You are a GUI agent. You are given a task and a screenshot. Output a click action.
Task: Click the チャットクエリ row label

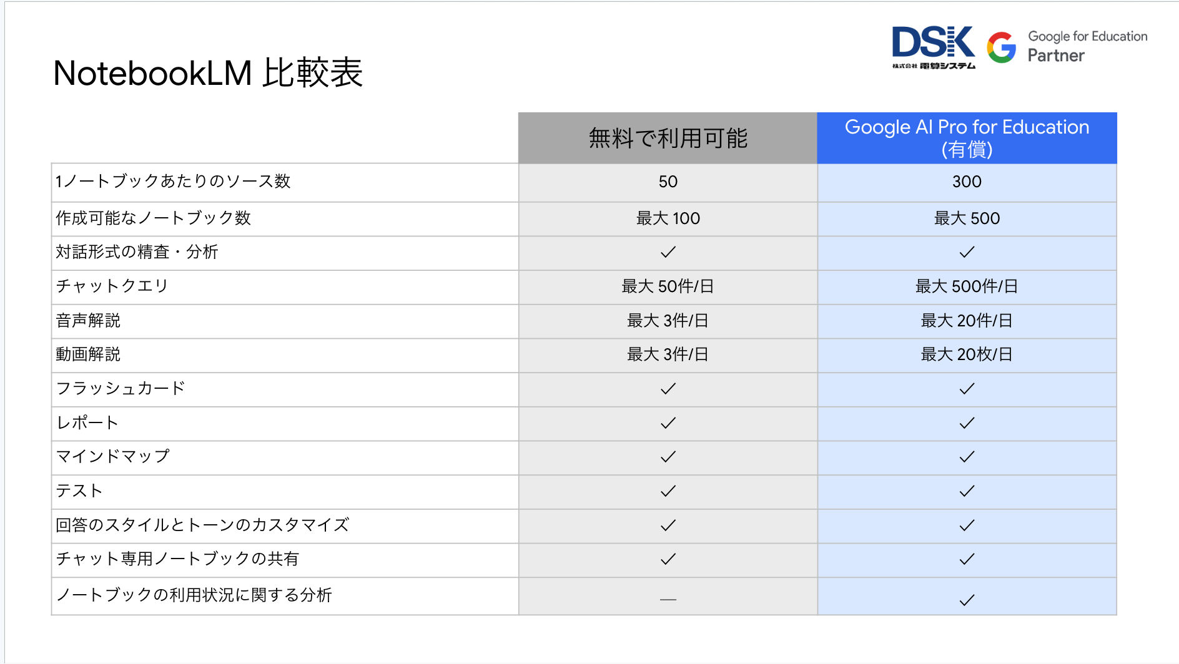(x=112, y=286)
